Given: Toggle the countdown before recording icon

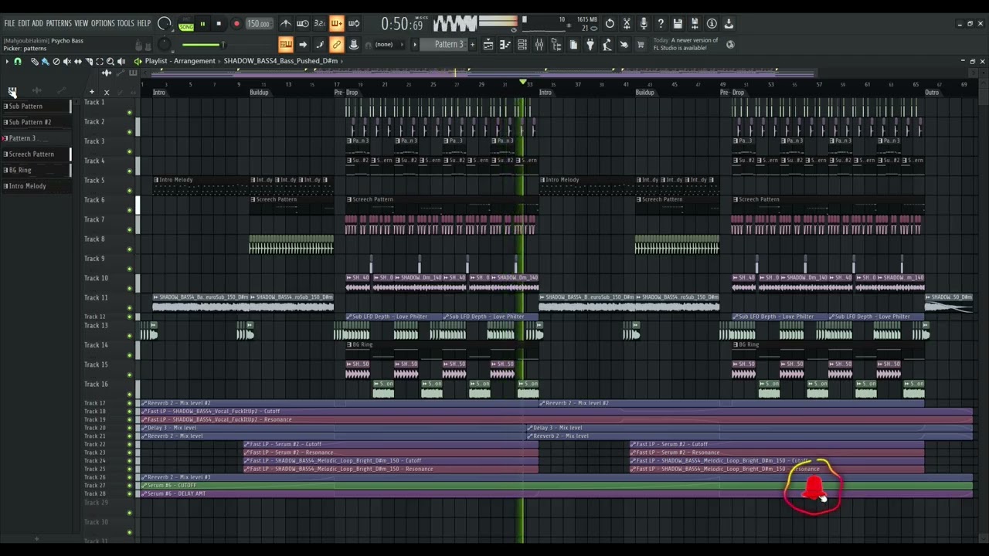Looking at the screenshot, I should coord(320,23).
